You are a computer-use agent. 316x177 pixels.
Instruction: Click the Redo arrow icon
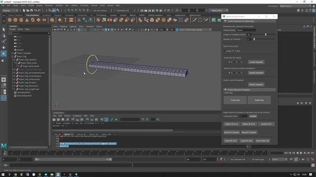coord(39,10)
